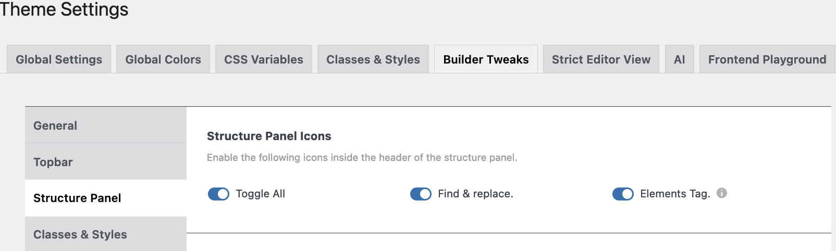
Task: Open the Global Settings tab
Action: (x=59, y=59)
